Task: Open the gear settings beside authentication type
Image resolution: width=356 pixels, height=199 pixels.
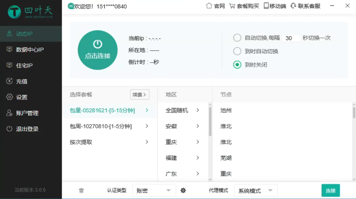Action: (x=183, y=190)
